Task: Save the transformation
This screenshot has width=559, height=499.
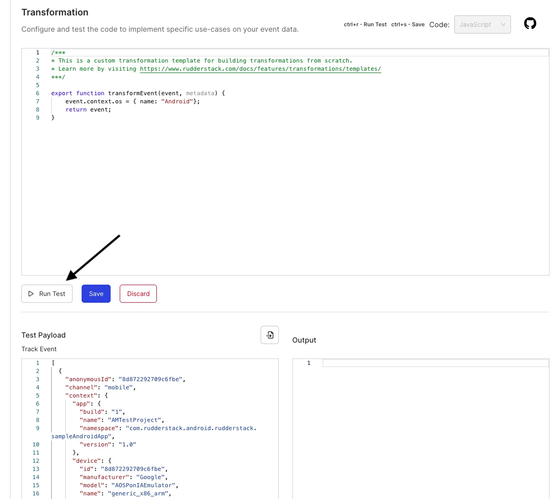Action: [x=96, y=294]
